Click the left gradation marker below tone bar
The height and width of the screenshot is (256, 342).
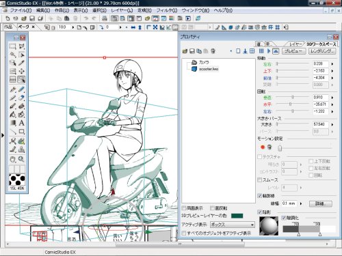299,234
